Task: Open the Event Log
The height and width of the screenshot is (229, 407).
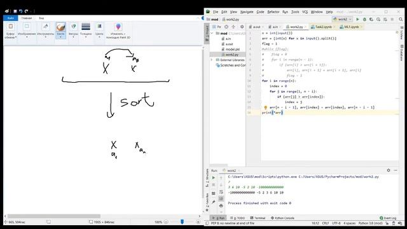Action: tap(388, 218)
